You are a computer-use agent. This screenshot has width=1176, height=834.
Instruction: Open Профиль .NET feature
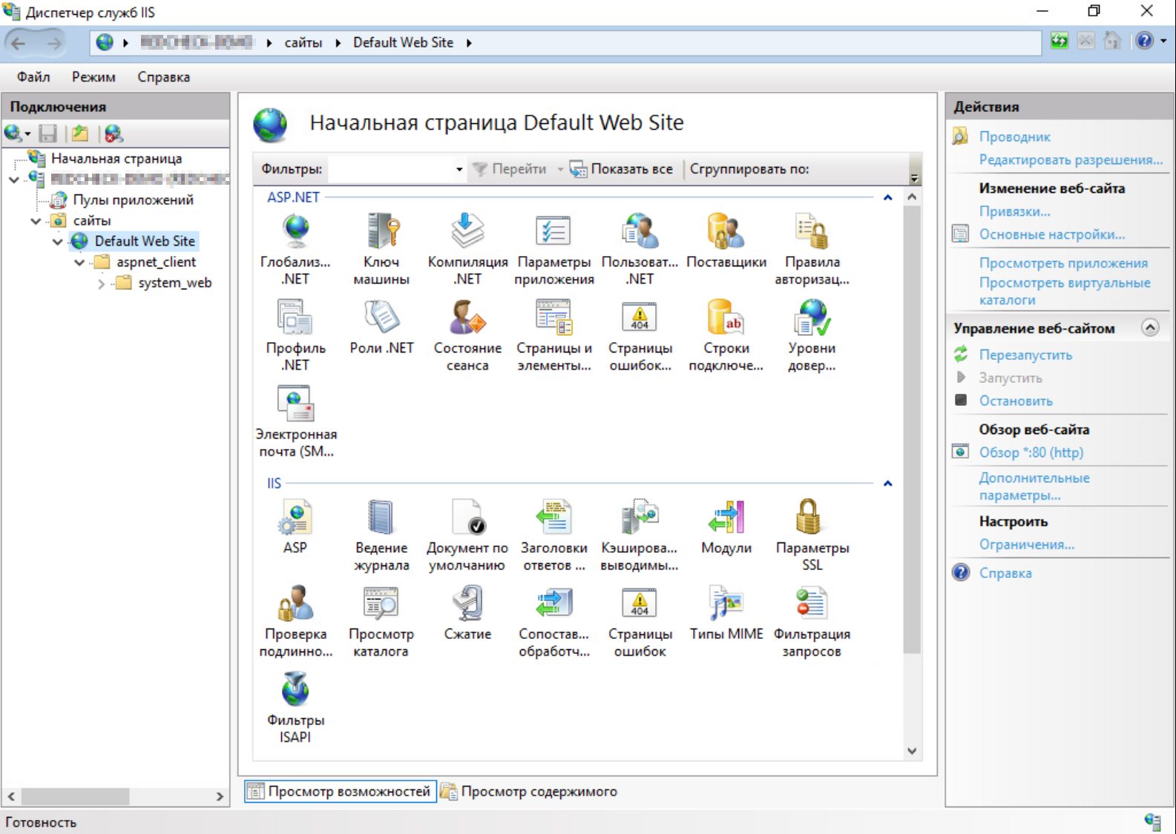click(x=295, y=335)
